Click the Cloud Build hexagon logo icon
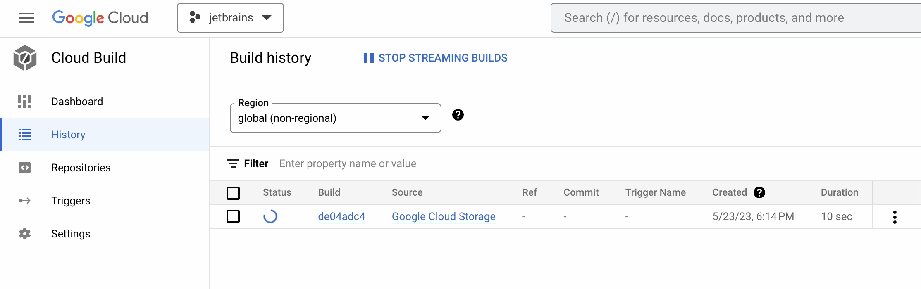This screenshot has height=289, width=921. click(x=25, y=58)
